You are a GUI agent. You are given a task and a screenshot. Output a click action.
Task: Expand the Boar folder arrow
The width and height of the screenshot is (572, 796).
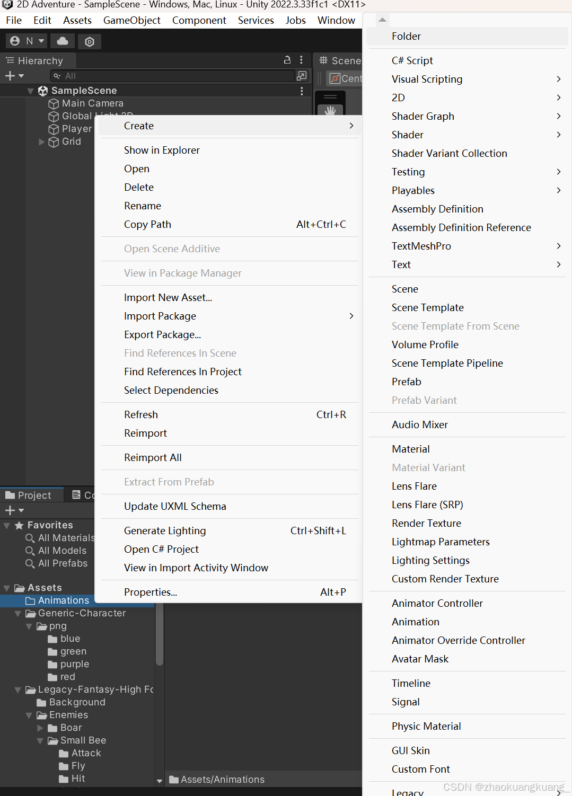click(x=40, y=728)
